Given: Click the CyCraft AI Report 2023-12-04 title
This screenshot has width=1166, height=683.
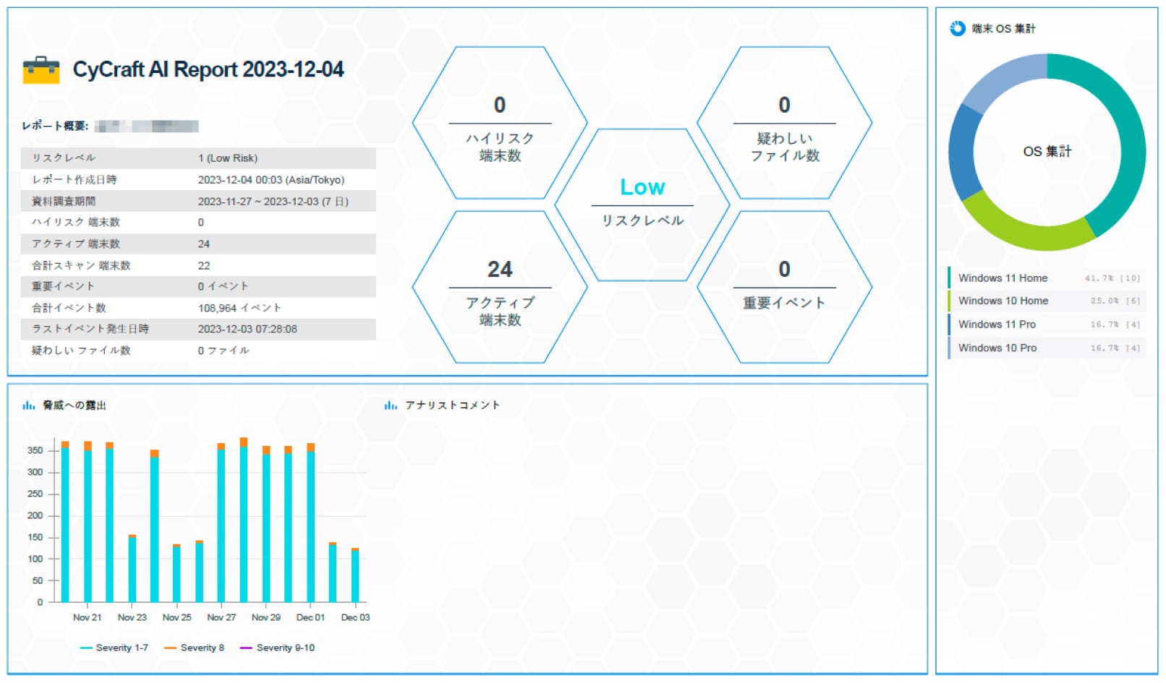Looking at the screenshot, I should coord(208,69).
